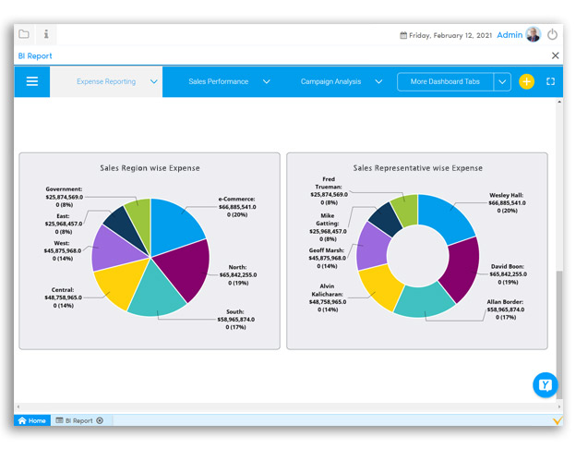Click the folder icon at top left
The height and width of the screenshot is (449, 576).
coord(24,34)
